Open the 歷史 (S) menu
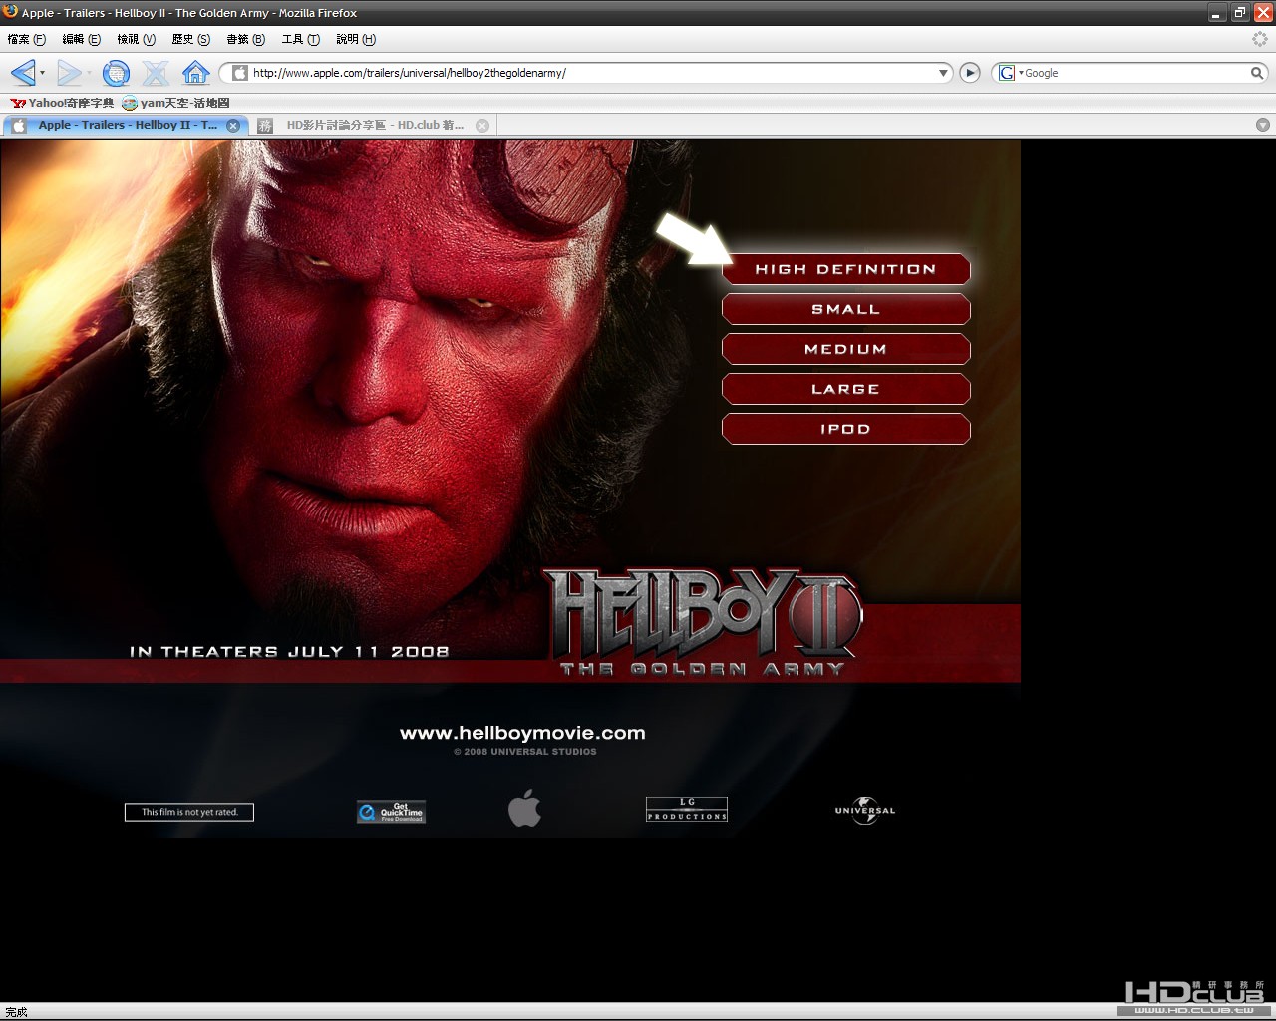 point(191,39)
